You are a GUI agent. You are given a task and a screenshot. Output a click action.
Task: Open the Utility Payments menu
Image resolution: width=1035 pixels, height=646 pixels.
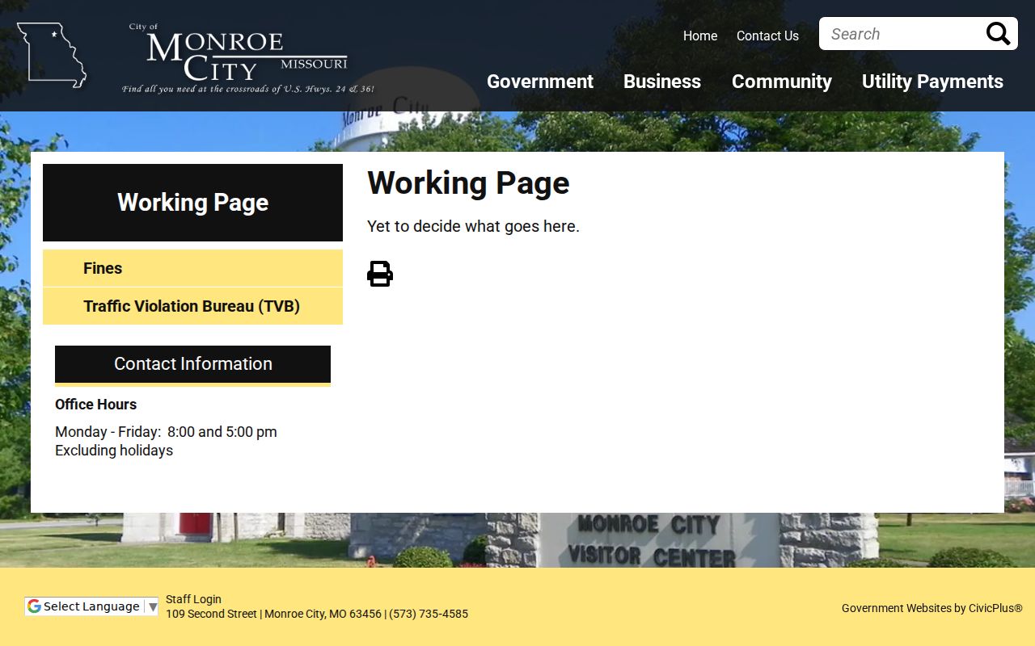[x=932, y=82]
